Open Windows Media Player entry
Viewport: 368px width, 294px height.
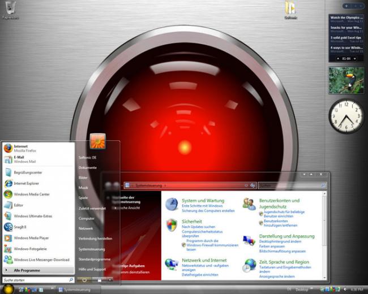[38, 238]
